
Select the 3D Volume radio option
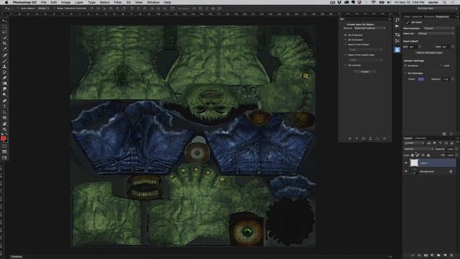(x=346, y=65)
